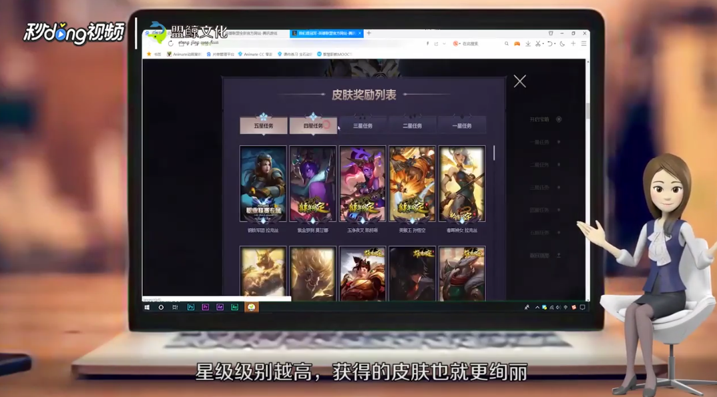The width and height of the screenshot is (717, 397).
Task: Open the game controller toolbar icon
Action: tap(517, 44)
